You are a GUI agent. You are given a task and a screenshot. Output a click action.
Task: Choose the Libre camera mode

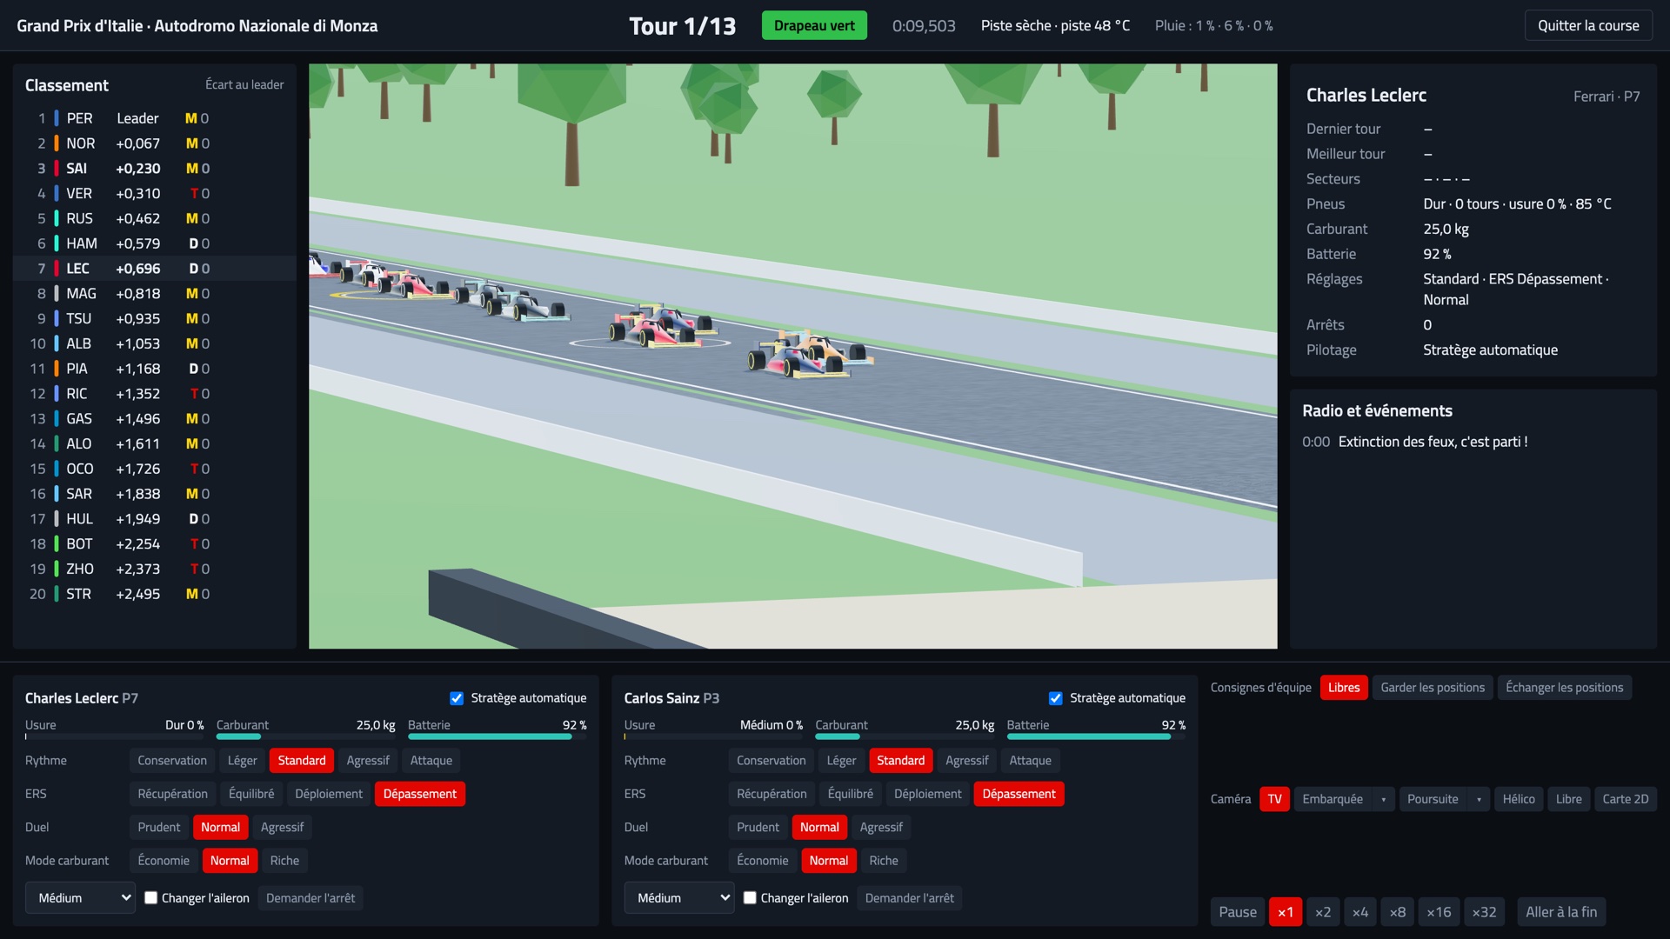(x=1568, y=799)
